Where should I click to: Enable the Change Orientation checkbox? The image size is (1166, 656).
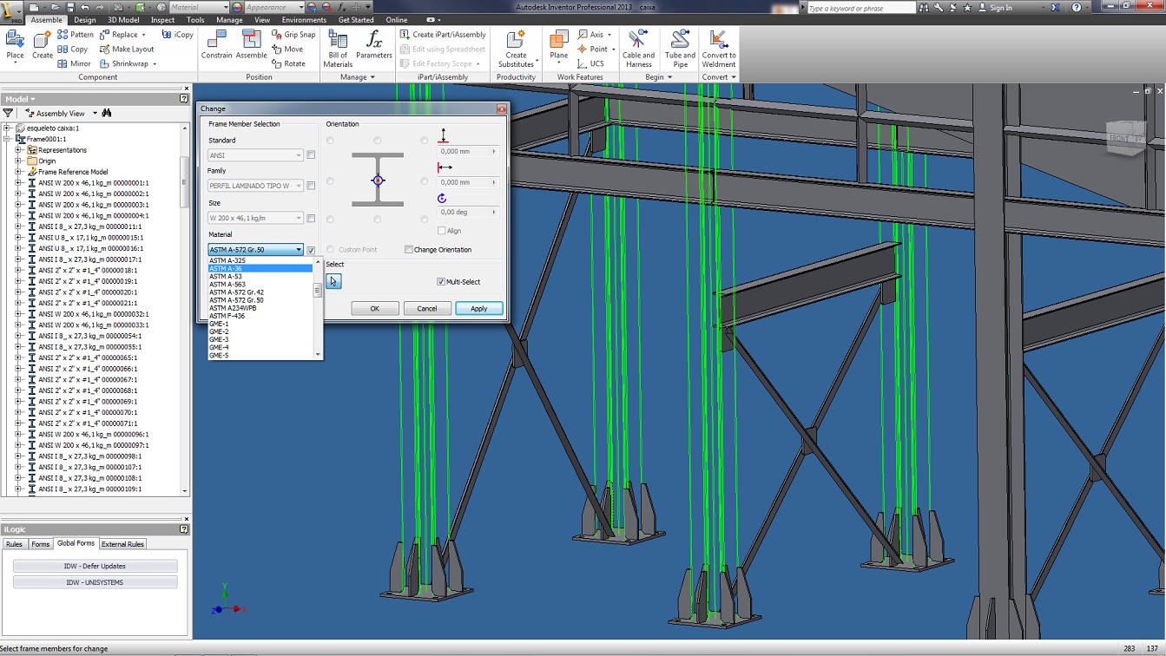tap(409, 250)
